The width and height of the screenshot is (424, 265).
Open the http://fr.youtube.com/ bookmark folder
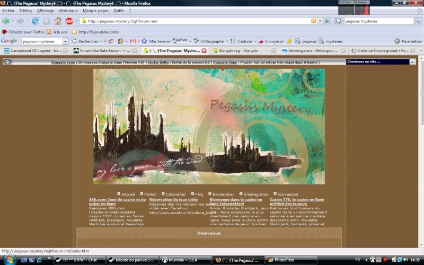point(95,32)
